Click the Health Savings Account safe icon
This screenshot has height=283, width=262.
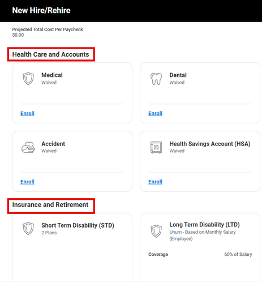click(156, 147)
